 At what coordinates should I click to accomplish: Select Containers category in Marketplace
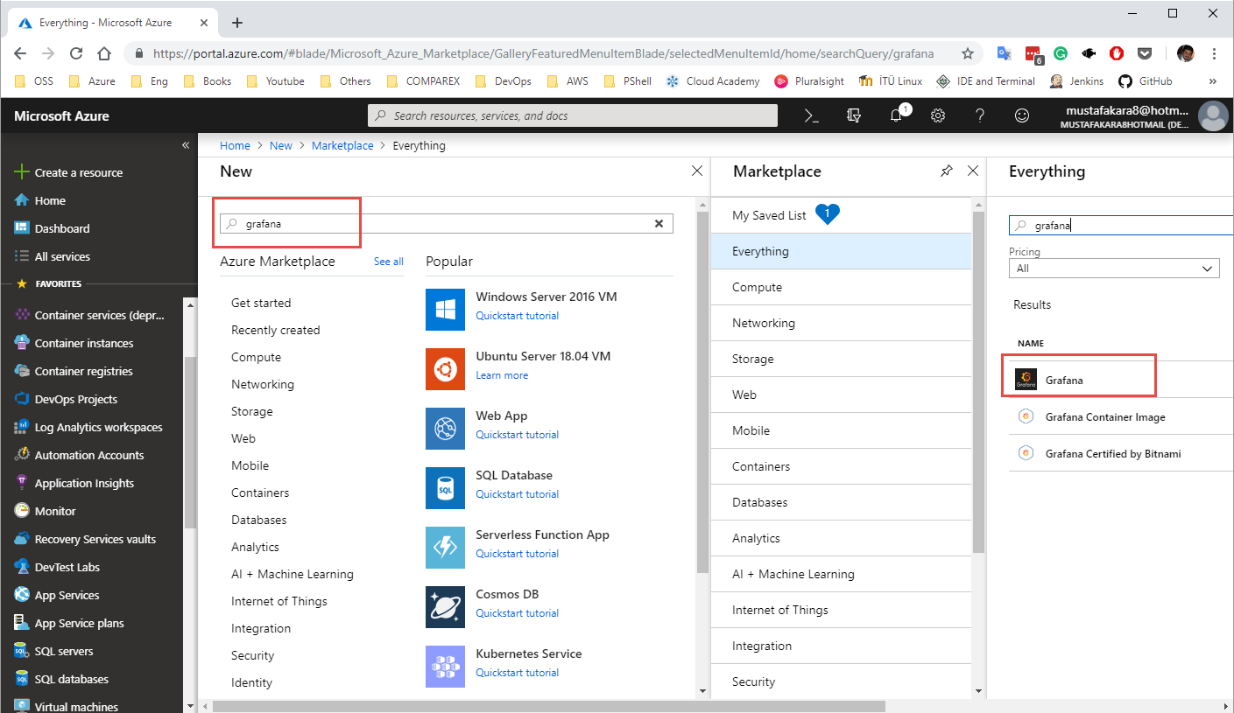coord(841,466)
